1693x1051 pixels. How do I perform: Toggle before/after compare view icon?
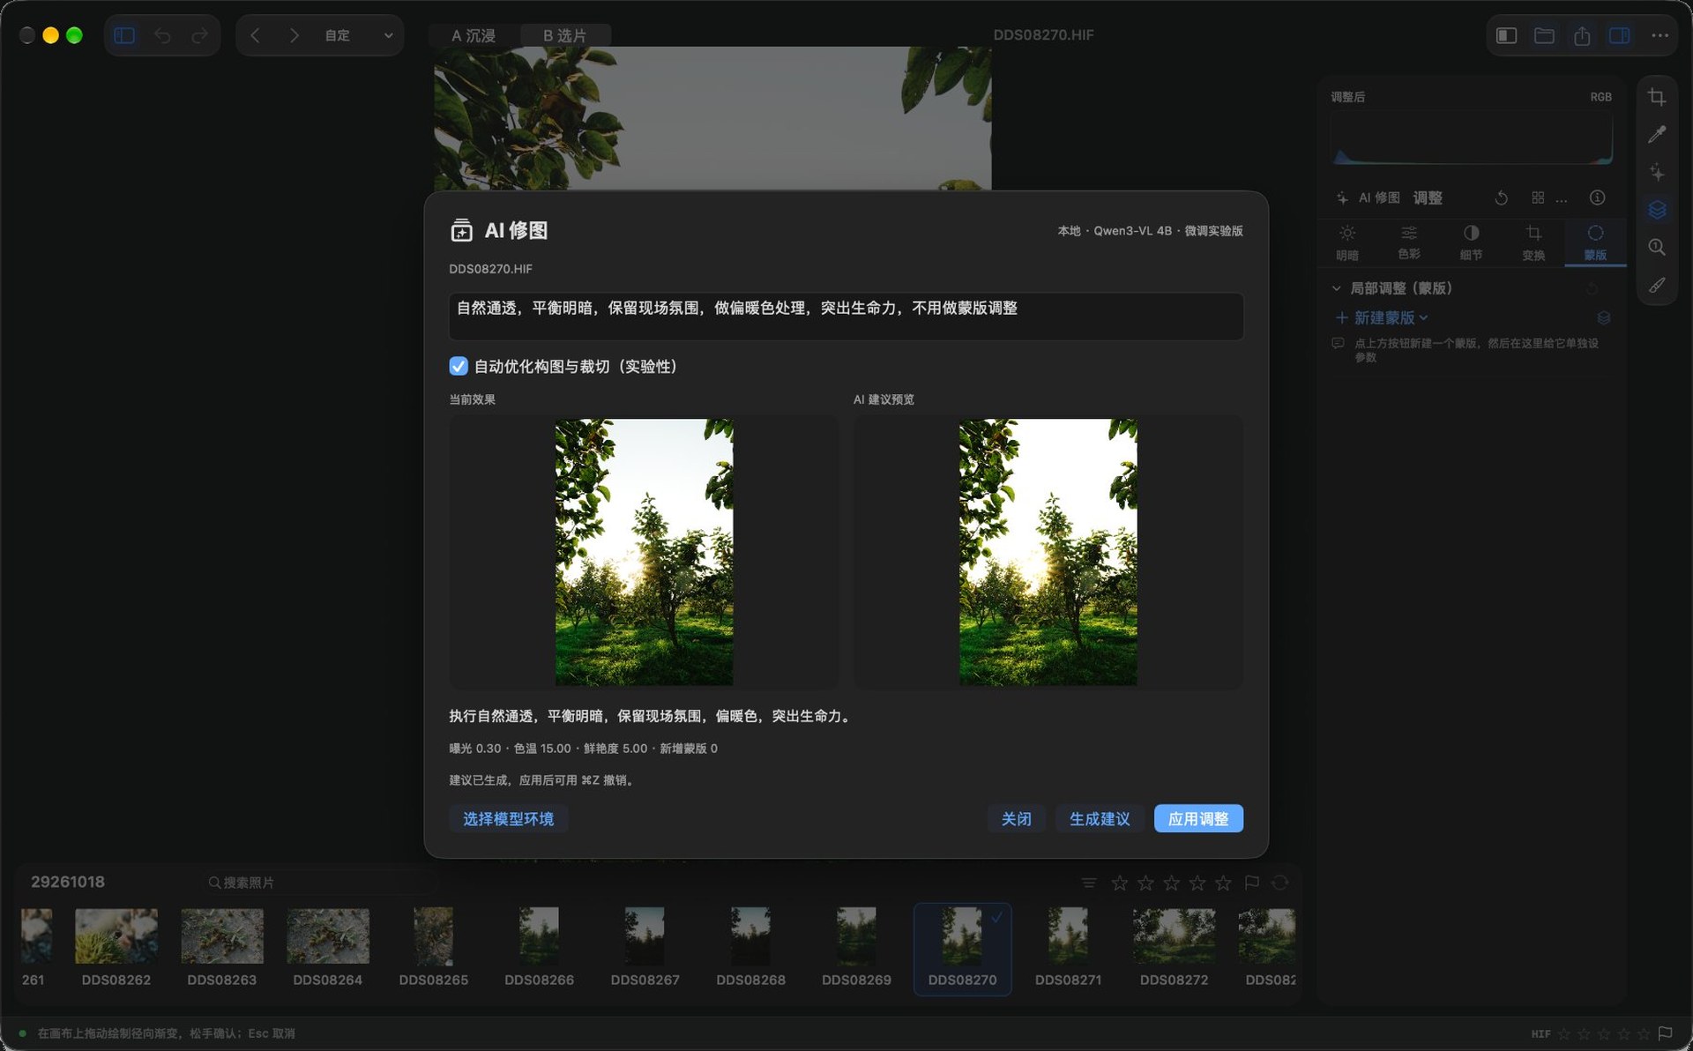point(1506,35)
